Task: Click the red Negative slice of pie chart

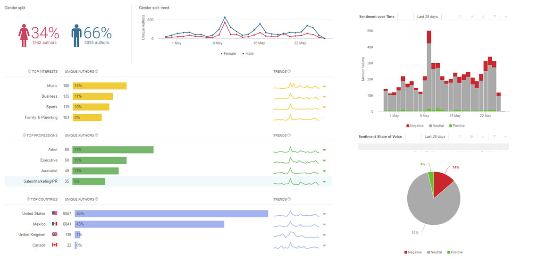Action: pyautogui.click(x=442, y=181)
